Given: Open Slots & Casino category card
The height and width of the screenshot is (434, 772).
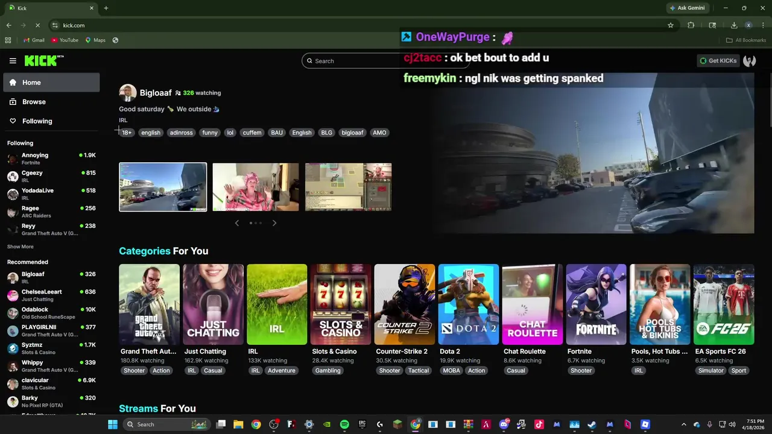Looking at the screenshot, I should click(x=341, y=304).
